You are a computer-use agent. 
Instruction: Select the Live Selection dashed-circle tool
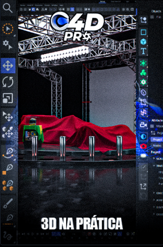point(8,28)
